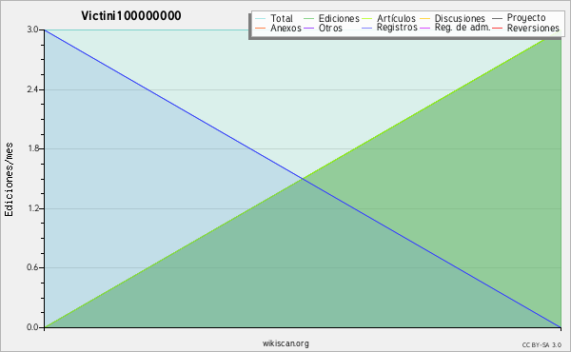Image resolution: width=571 pixels, height=352 pixels.
Task: Click the 3.0 y-axis label
Action: click(32, 29)
